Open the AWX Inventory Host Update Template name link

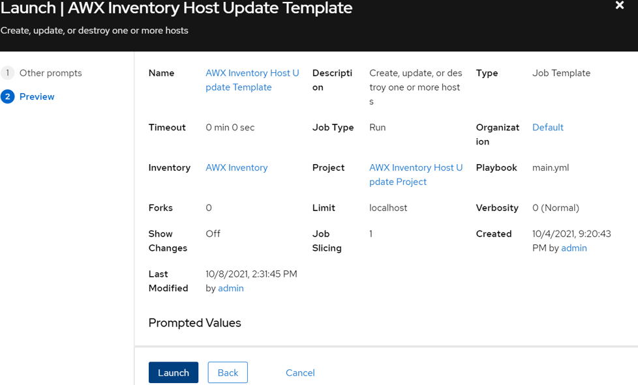tap(252, 80)
